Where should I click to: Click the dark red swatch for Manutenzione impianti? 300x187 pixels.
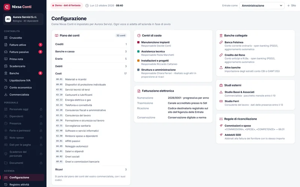point(138,42)
